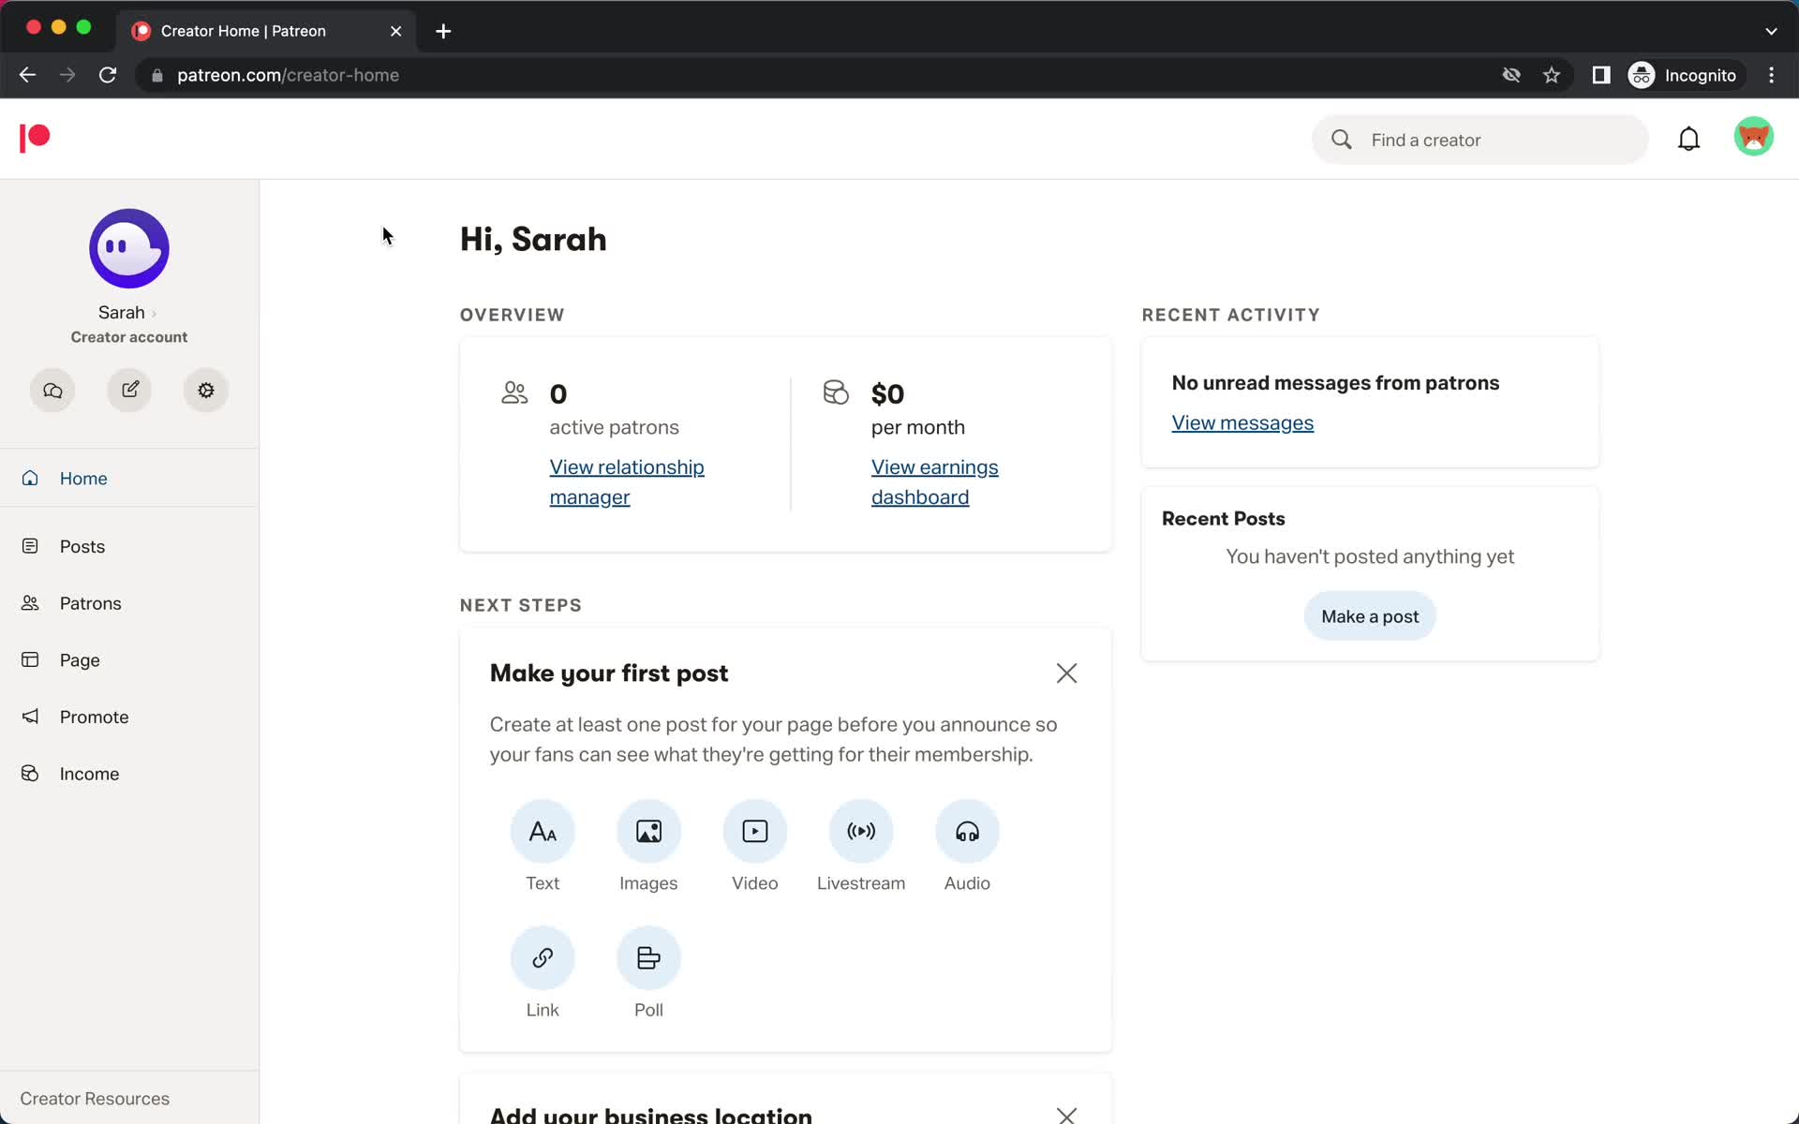Open the notifications bell panel
Viewport: 1799px width, 1124px height.
coord(1690,139)
